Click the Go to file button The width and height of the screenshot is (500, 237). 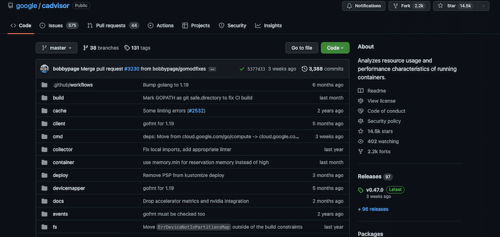click(302, 48)
